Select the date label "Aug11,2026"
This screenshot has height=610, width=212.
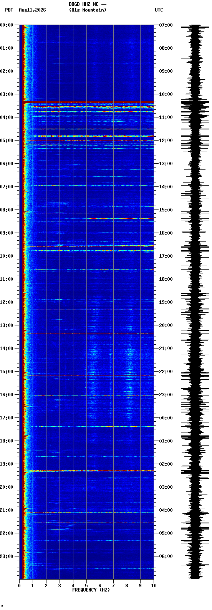coord(32,10)
